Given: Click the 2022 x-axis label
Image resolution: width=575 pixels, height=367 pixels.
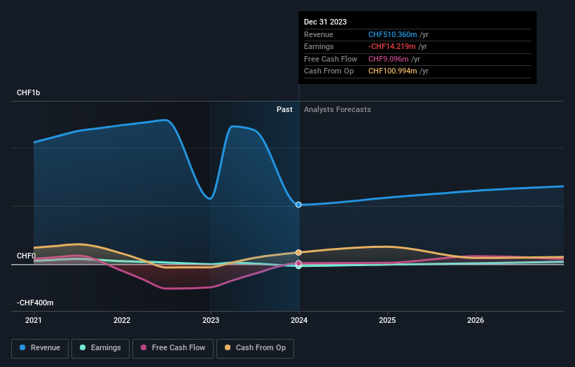Looking at the screenshot, I should click(x=122, y=320).
